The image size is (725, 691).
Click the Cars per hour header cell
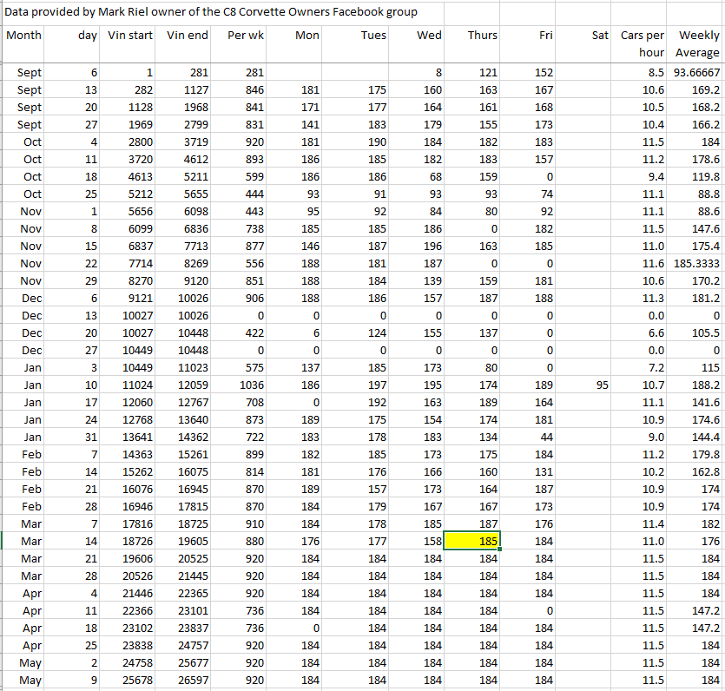pos(643,44)
